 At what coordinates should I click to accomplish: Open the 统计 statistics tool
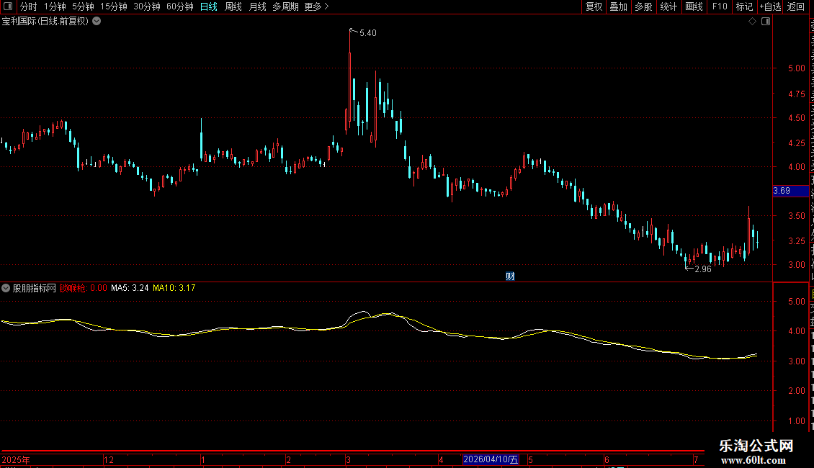pyautogui.click(x=668, y=6)
